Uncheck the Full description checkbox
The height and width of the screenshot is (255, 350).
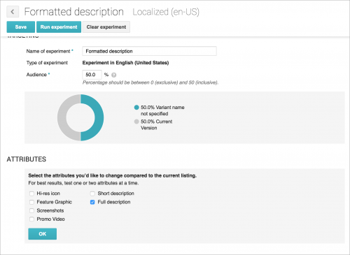92,202
